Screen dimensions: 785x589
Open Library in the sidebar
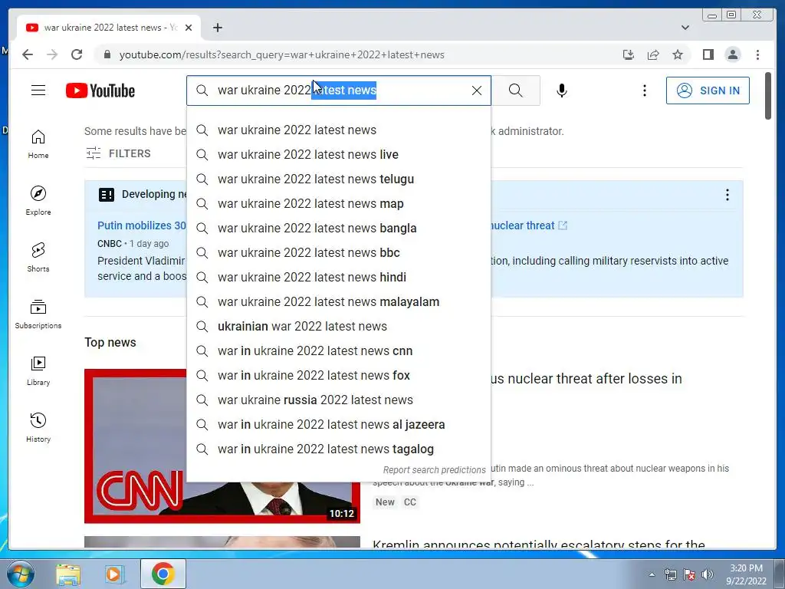pos(38,371)
